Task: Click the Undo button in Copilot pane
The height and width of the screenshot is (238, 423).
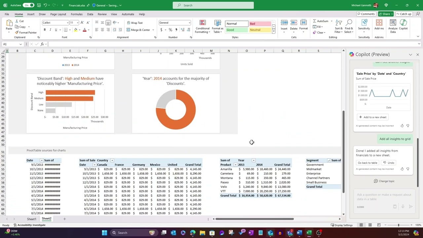Action: [389, 163]
